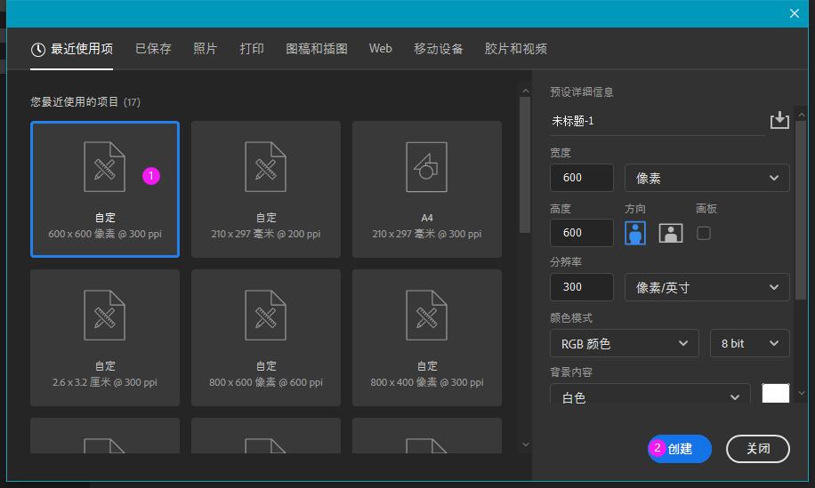Switch to the 最近使用项 tab
815x488 pixels.
(72, 49)
